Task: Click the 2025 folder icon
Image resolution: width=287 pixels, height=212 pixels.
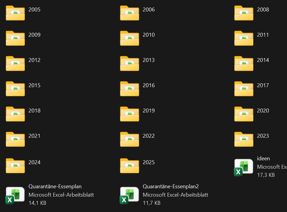Action: click(x=130, y=166)
